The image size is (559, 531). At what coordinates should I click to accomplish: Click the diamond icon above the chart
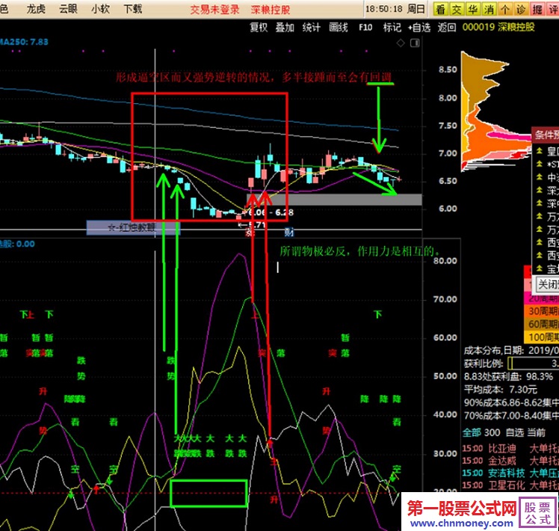pyautogui.click(x=401, y=43)
